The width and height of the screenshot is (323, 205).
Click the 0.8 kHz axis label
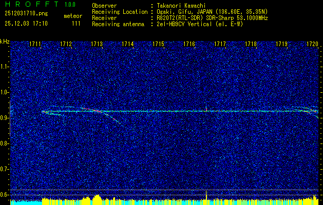4,143
